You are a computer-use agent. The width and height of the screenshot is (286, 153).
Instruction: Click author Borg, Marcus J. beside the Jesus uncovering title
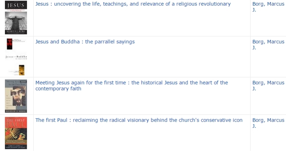268,7
